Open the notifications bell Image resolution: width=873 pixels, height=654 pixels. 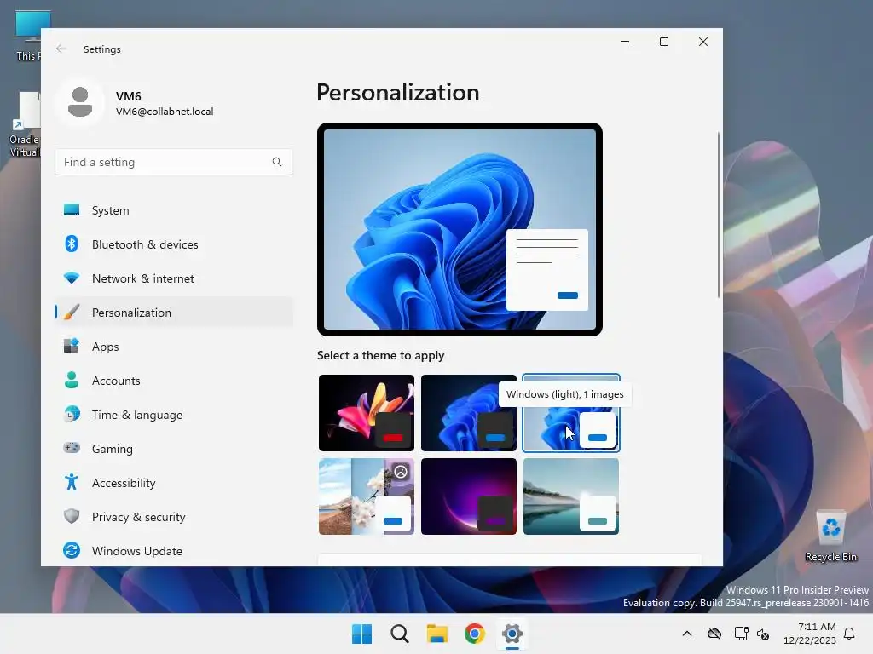tap(850, 634)
